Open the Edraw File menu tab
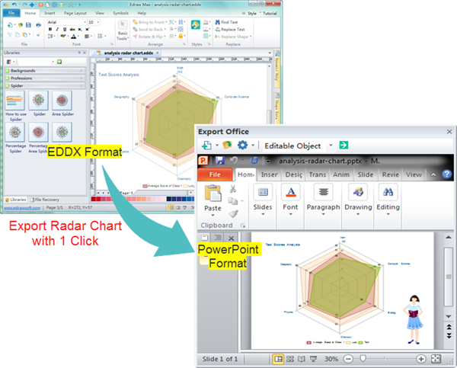This screenshot has width=457, height=368. pos(11,13)
